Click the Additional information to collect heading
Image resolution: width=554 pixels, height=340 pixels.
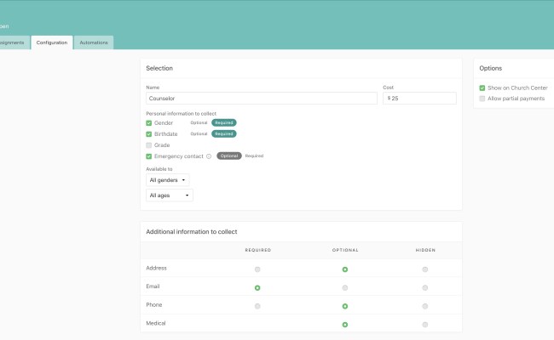tap(192, 232)
